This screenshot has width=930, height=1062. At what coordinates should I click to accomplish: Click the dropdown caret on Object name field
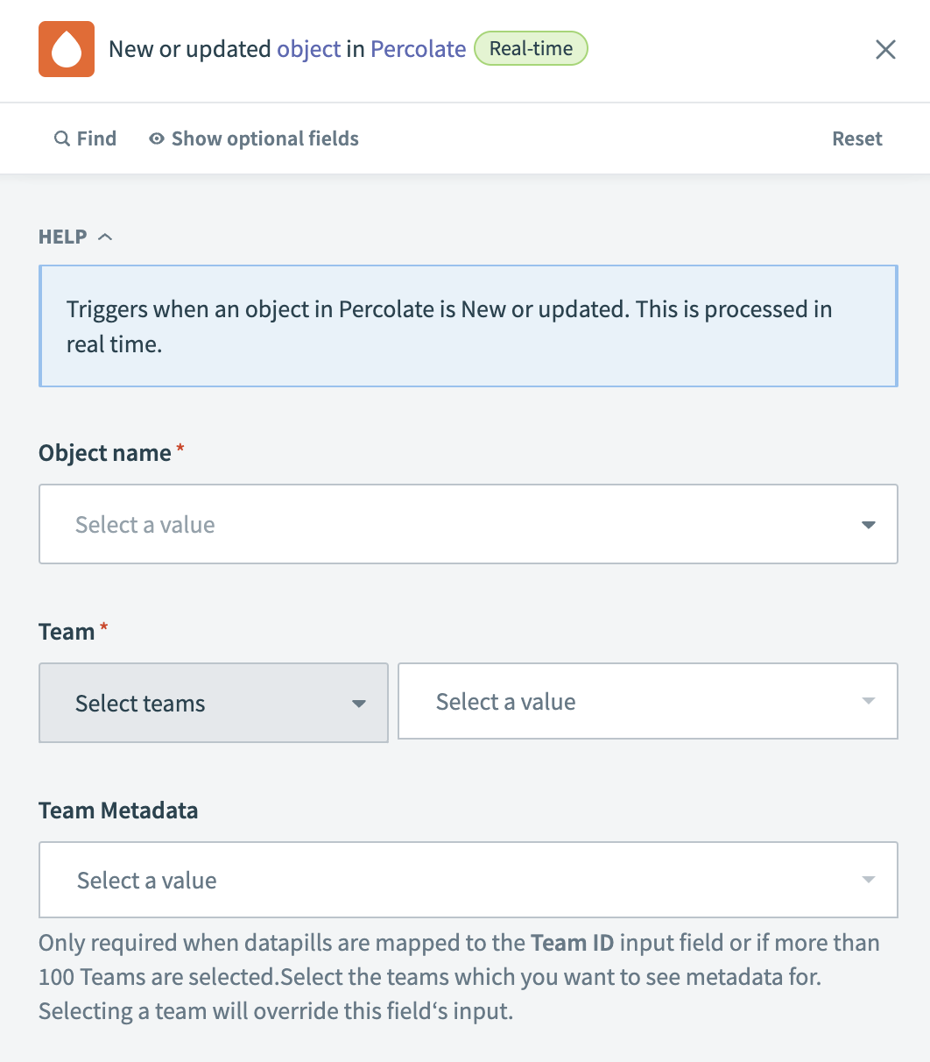pyautogui.click(x=868, y=524)
